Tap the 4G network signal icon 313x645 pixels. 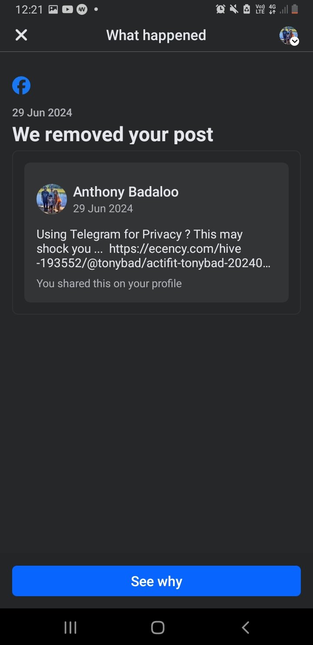273,9
